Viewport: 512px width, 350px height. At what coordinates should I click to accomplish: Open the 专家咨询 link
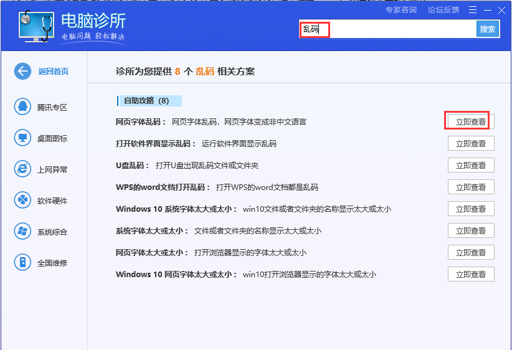point(401,10)
